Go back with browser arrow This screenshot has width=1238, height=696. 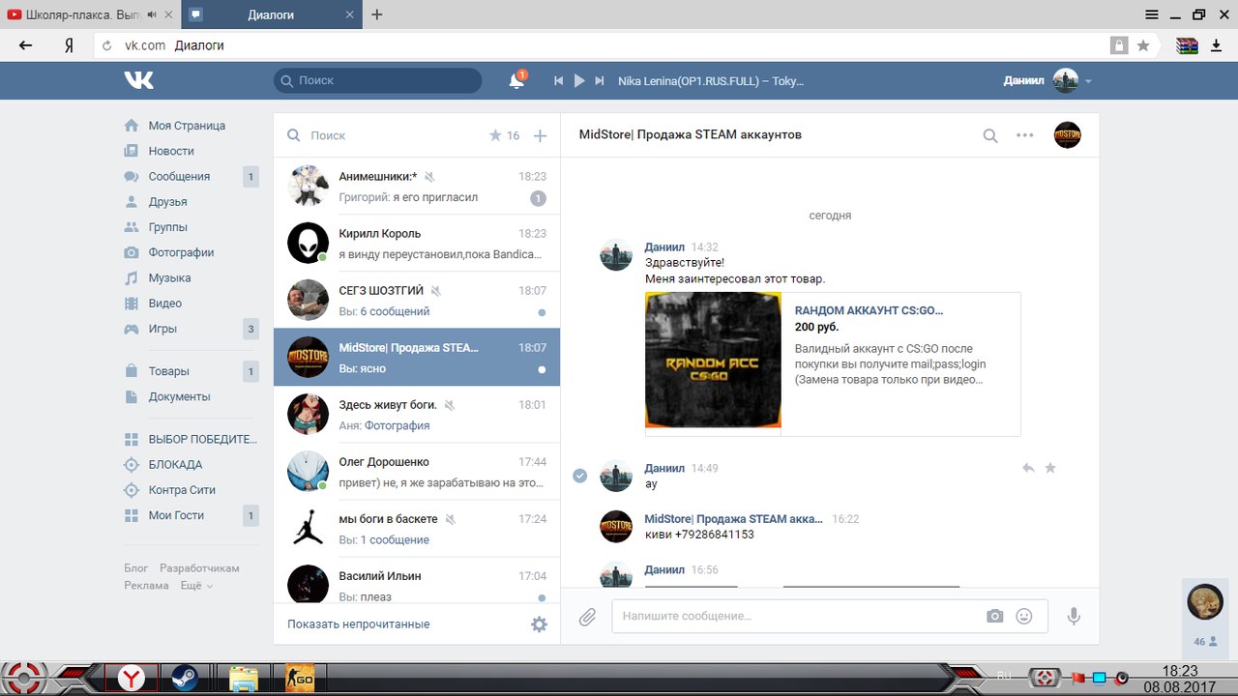point(26,45)
